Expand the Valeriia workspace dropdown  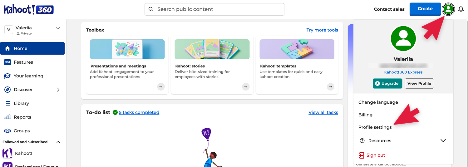click(58, 28)
